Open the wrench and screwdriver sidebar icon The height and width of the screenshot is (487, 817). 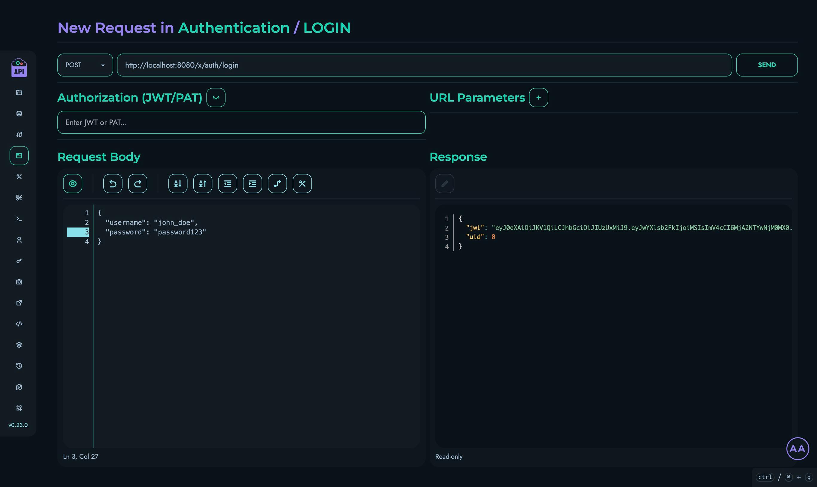[x=19, y=176]
